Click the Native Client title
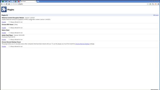Viewport: 160px width, 90px height. (x=5, y=30)
